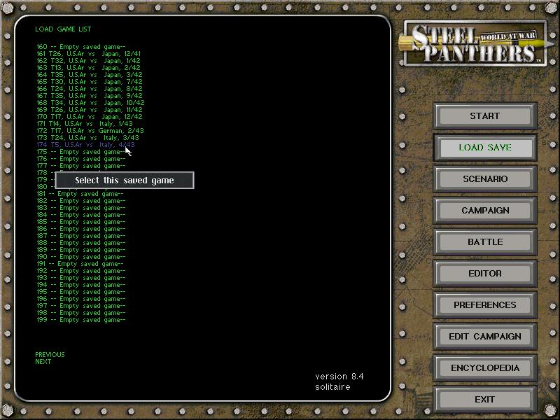Select empty save slot 198
This screenshot has width=560, height=420.
click(81, 313)
